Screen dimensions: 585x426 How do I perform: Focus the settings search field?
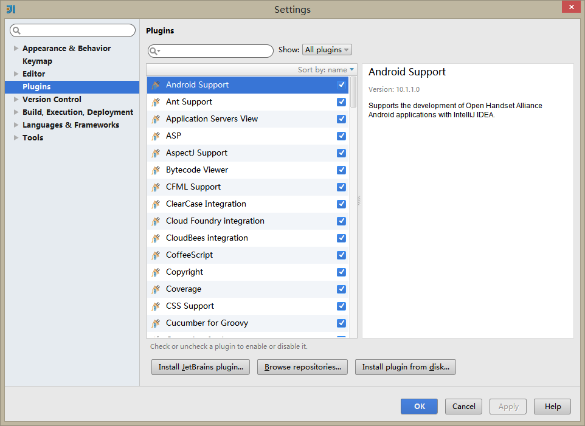click(x=73, y=30)
